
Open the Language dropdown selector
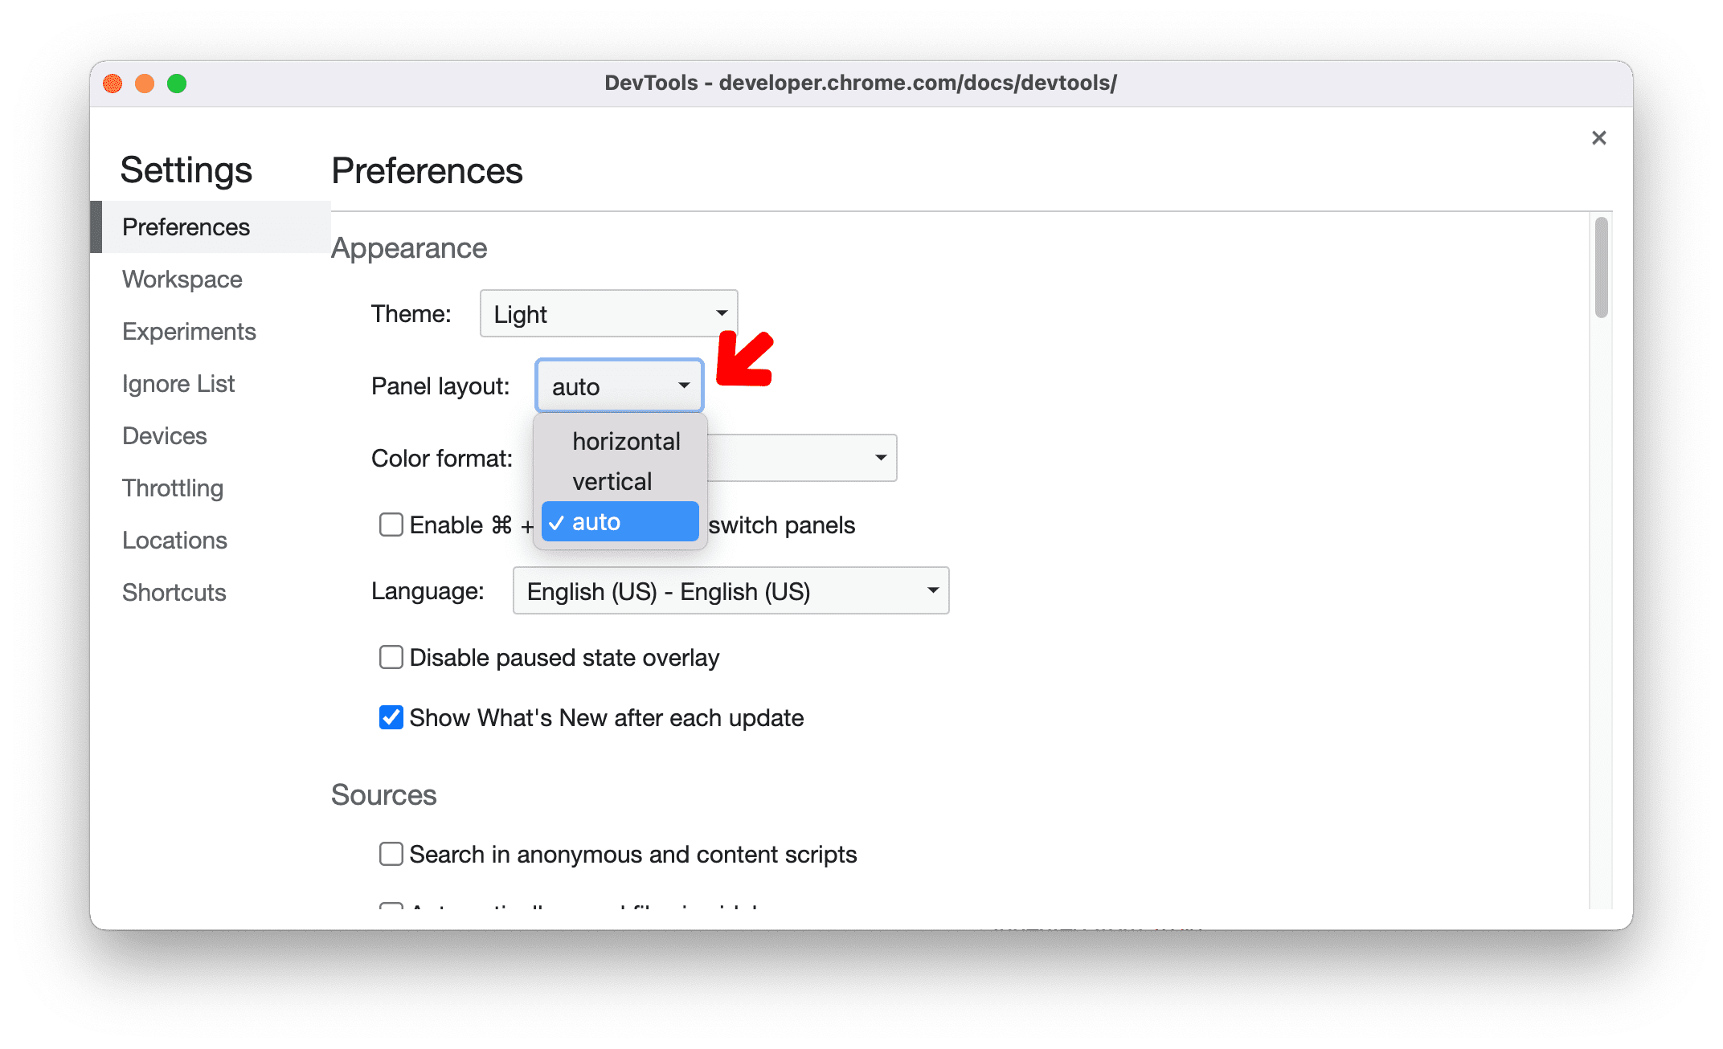[x=726, y=593]
